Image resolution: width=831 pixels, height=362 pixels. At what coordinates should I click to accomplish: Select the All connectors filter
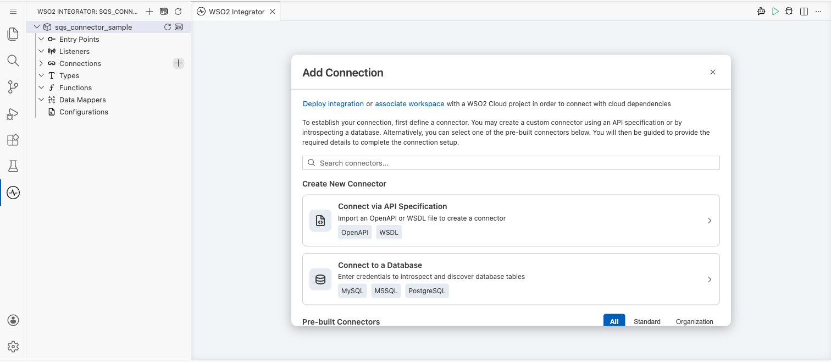click(x=614, y=321)
